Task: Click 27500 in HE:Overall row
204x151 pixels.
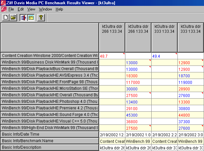Action: [x=138, y=95]
